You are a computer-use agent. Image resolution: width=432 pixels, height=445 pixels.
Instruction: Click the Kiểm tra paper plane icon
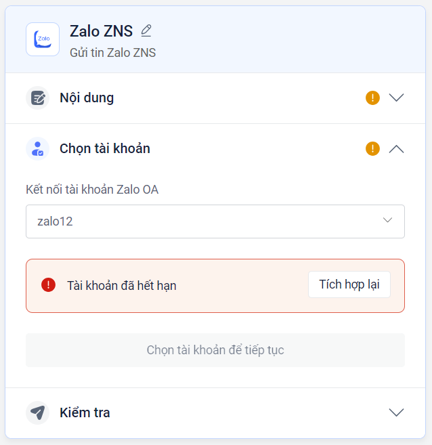[38, 412]
